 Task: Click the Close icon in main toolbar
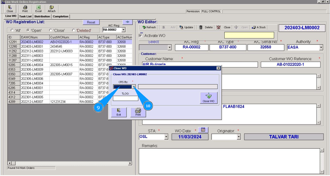[x=10, y=9]
